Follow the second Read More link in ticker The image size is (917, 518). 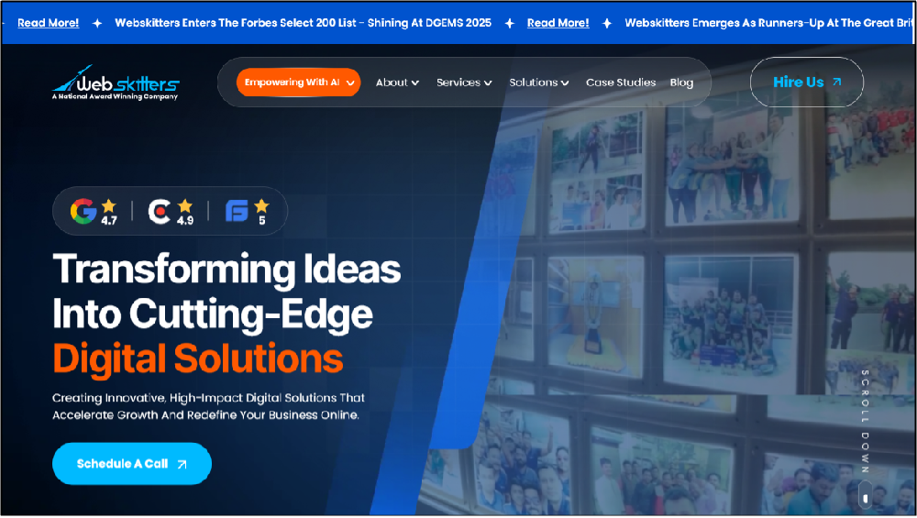pos(558,23)
